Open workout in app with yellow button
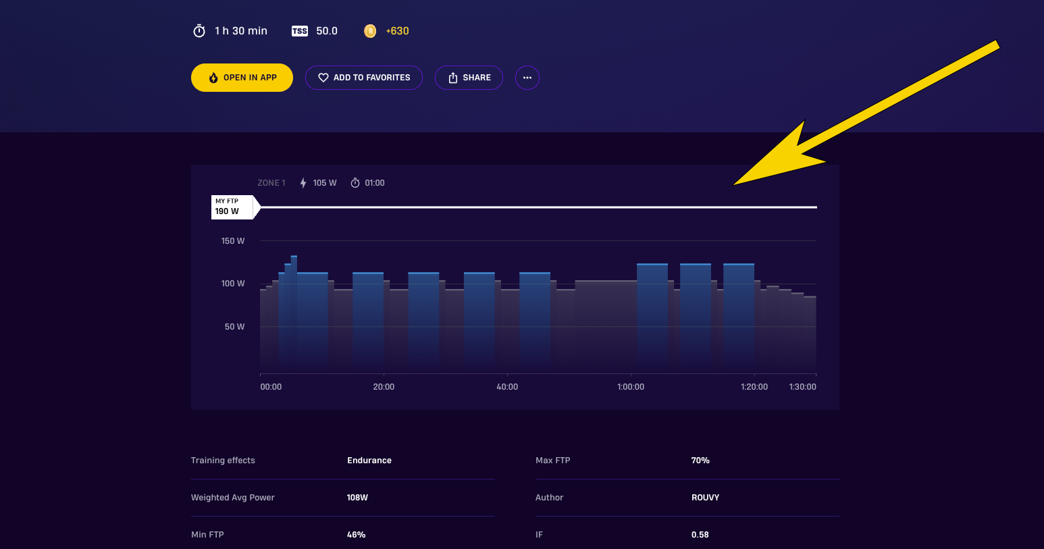The height and width of the screenshot is (549, 1044). click(x=242, y=78)
